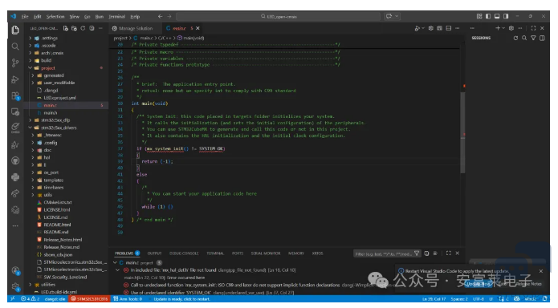The image size is (558, 308).
Task: Open the File menu
Action: click(25, 17)
